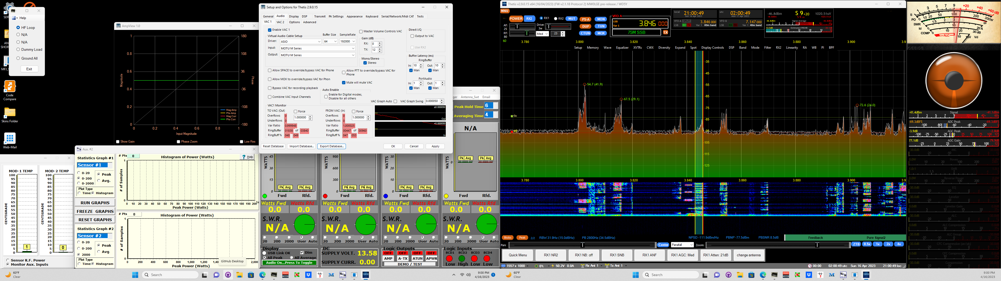Check Output to VAC under Direct I/Q
This screenshot has width=1001, height=281.
pos(412,36)
